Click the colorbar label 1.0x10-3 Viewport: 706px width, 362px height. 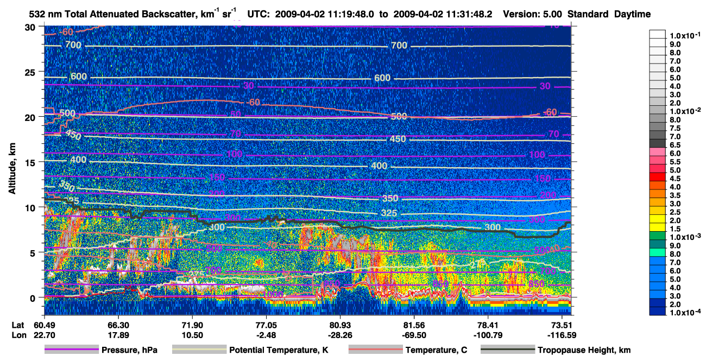click(x=685, y=237)
